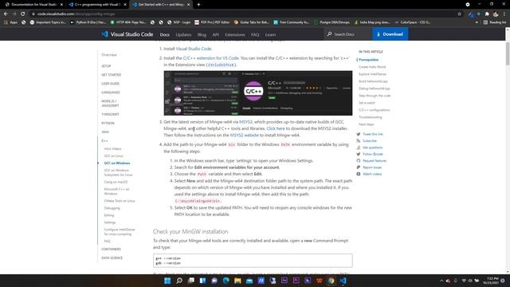
Task: Click the Watch videos icon
Action: coord(358,174)
